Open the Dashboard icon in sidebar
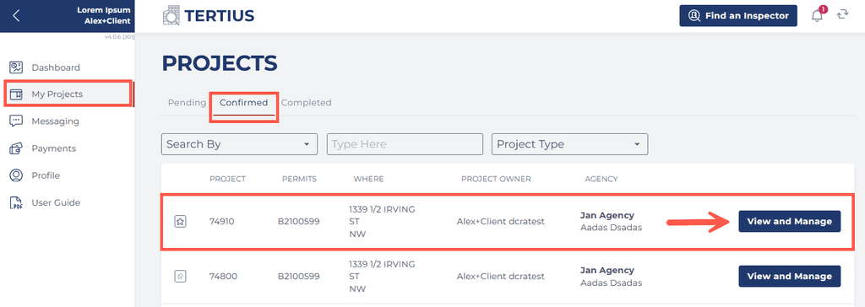This screenshot has width=865, height=307. (16, 67)
